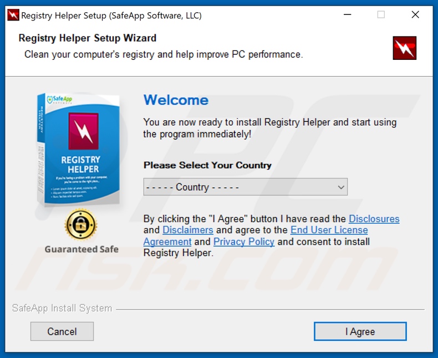Click the 'Registry Helper Setup Wizard' heading

click(x=88, y=38)
